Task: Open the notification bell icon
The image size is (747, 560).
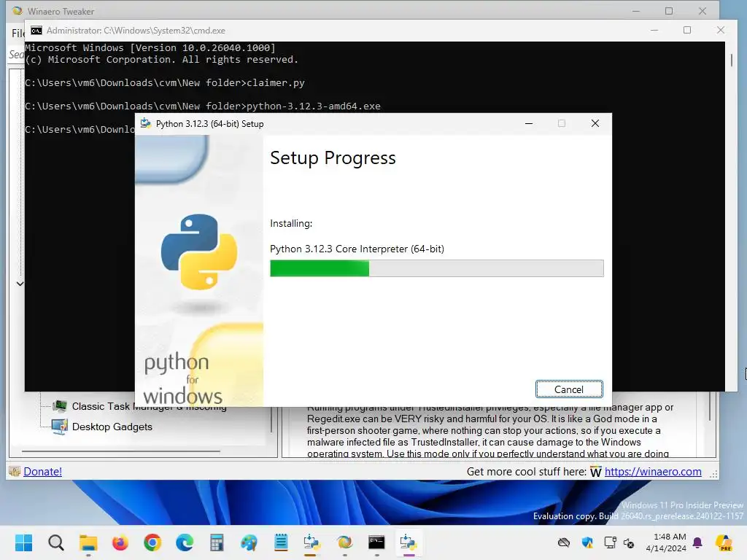Action: coord(697,542)
